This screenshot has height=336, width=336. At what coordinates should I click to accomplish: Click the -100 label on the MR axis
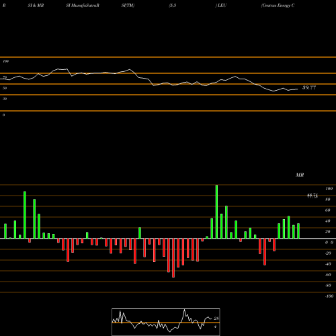tap(329, 296)
